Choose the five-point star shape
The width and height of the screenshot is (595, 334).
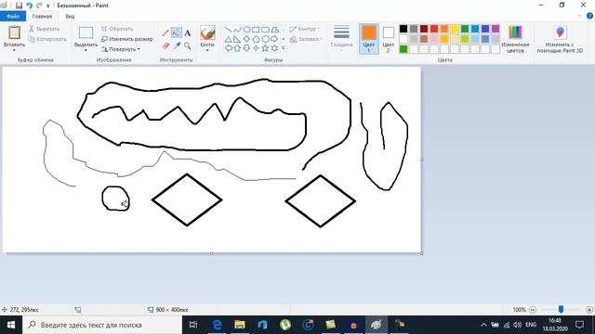[265, 48]
